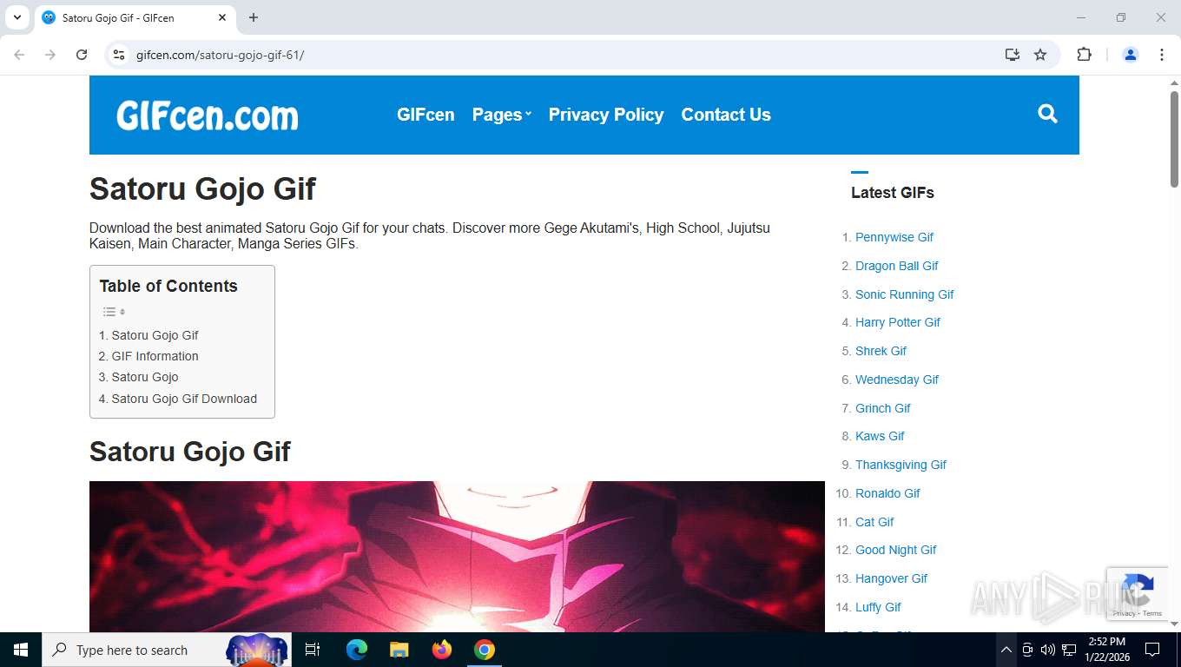Open Contact Us nav item
The height and width of the screenshot is (667, 1181).
click(x=726, y=115)
